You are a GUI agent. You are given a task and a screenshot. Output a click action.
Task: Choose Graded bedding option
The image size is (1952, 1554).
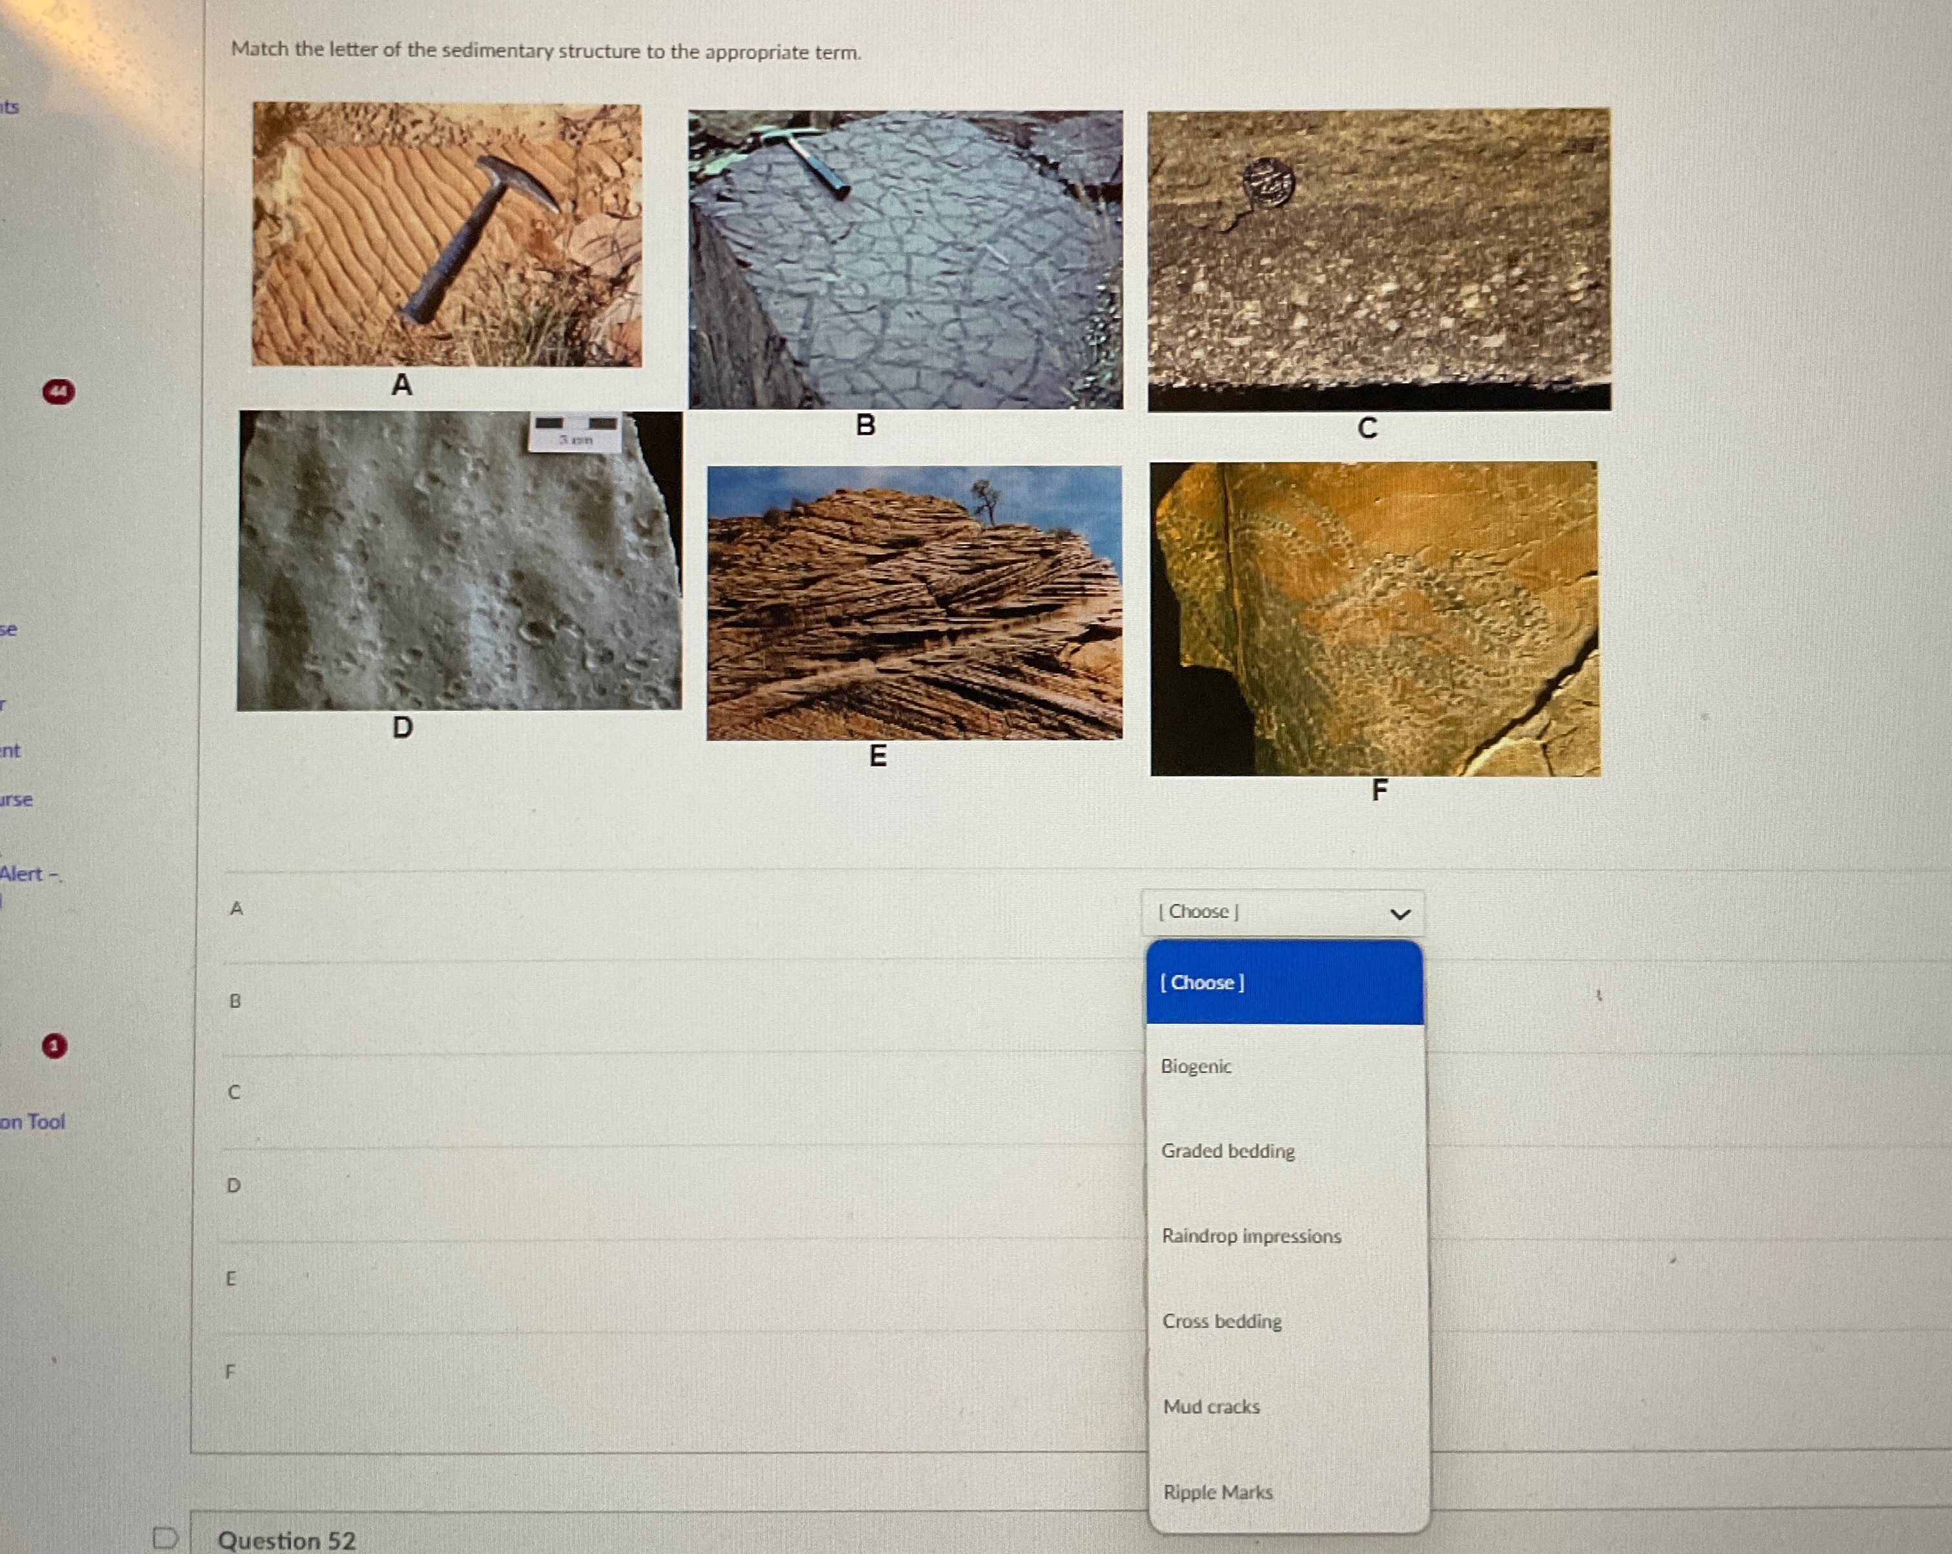click(1227, 1151)
